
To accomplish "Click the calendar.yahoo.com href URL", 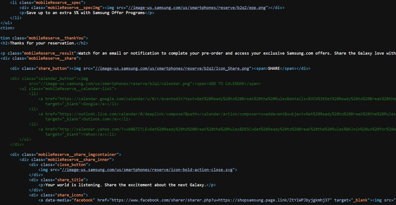I will tap(228, 129).
